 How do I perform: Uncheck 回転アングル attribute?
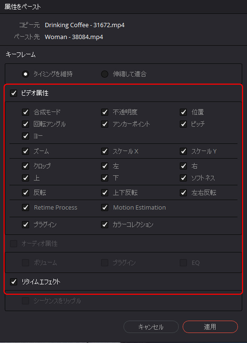26,124
